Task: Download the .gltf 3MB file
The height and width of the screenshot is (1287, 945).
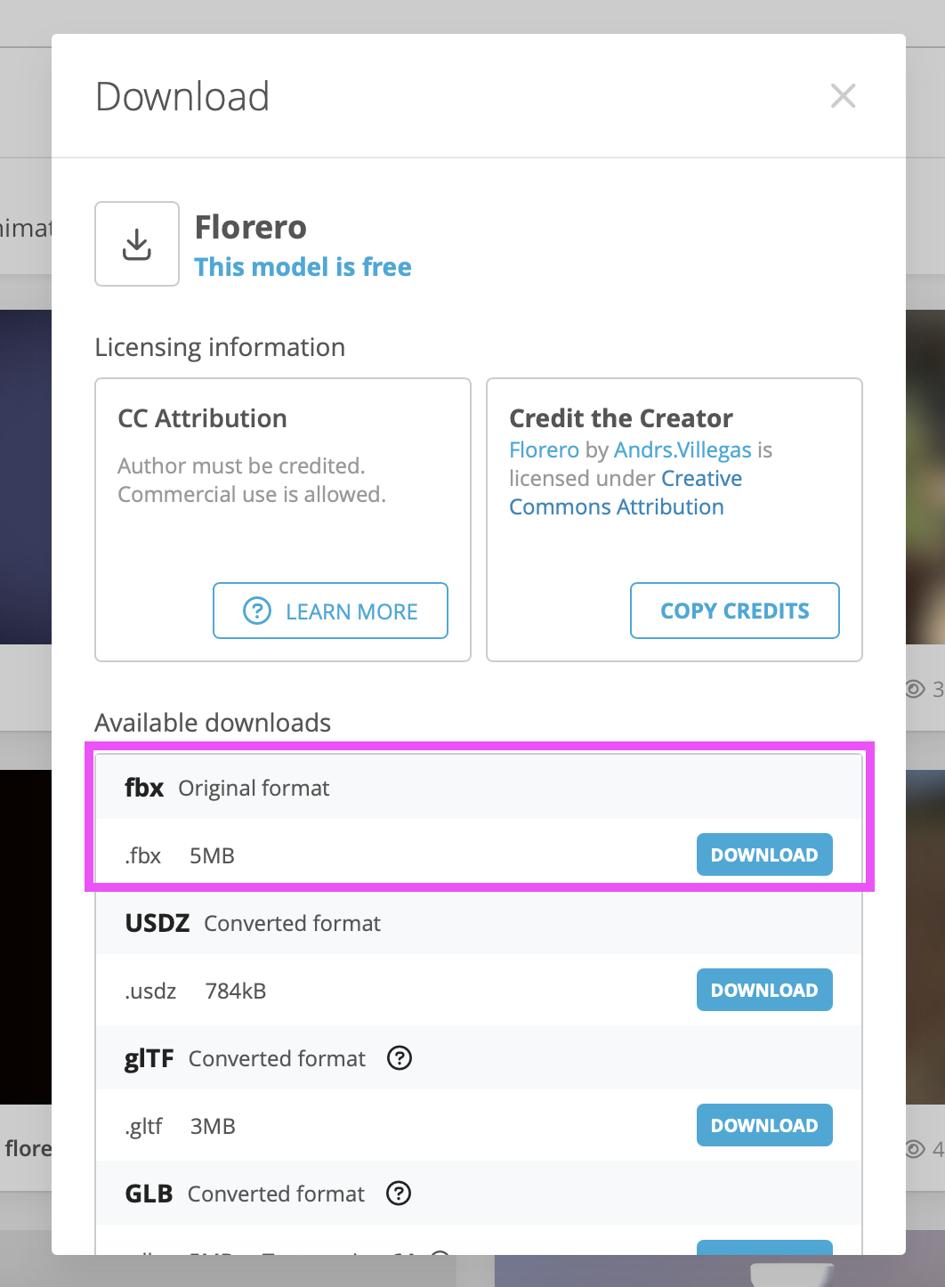Action: (x=763, y=1125)
